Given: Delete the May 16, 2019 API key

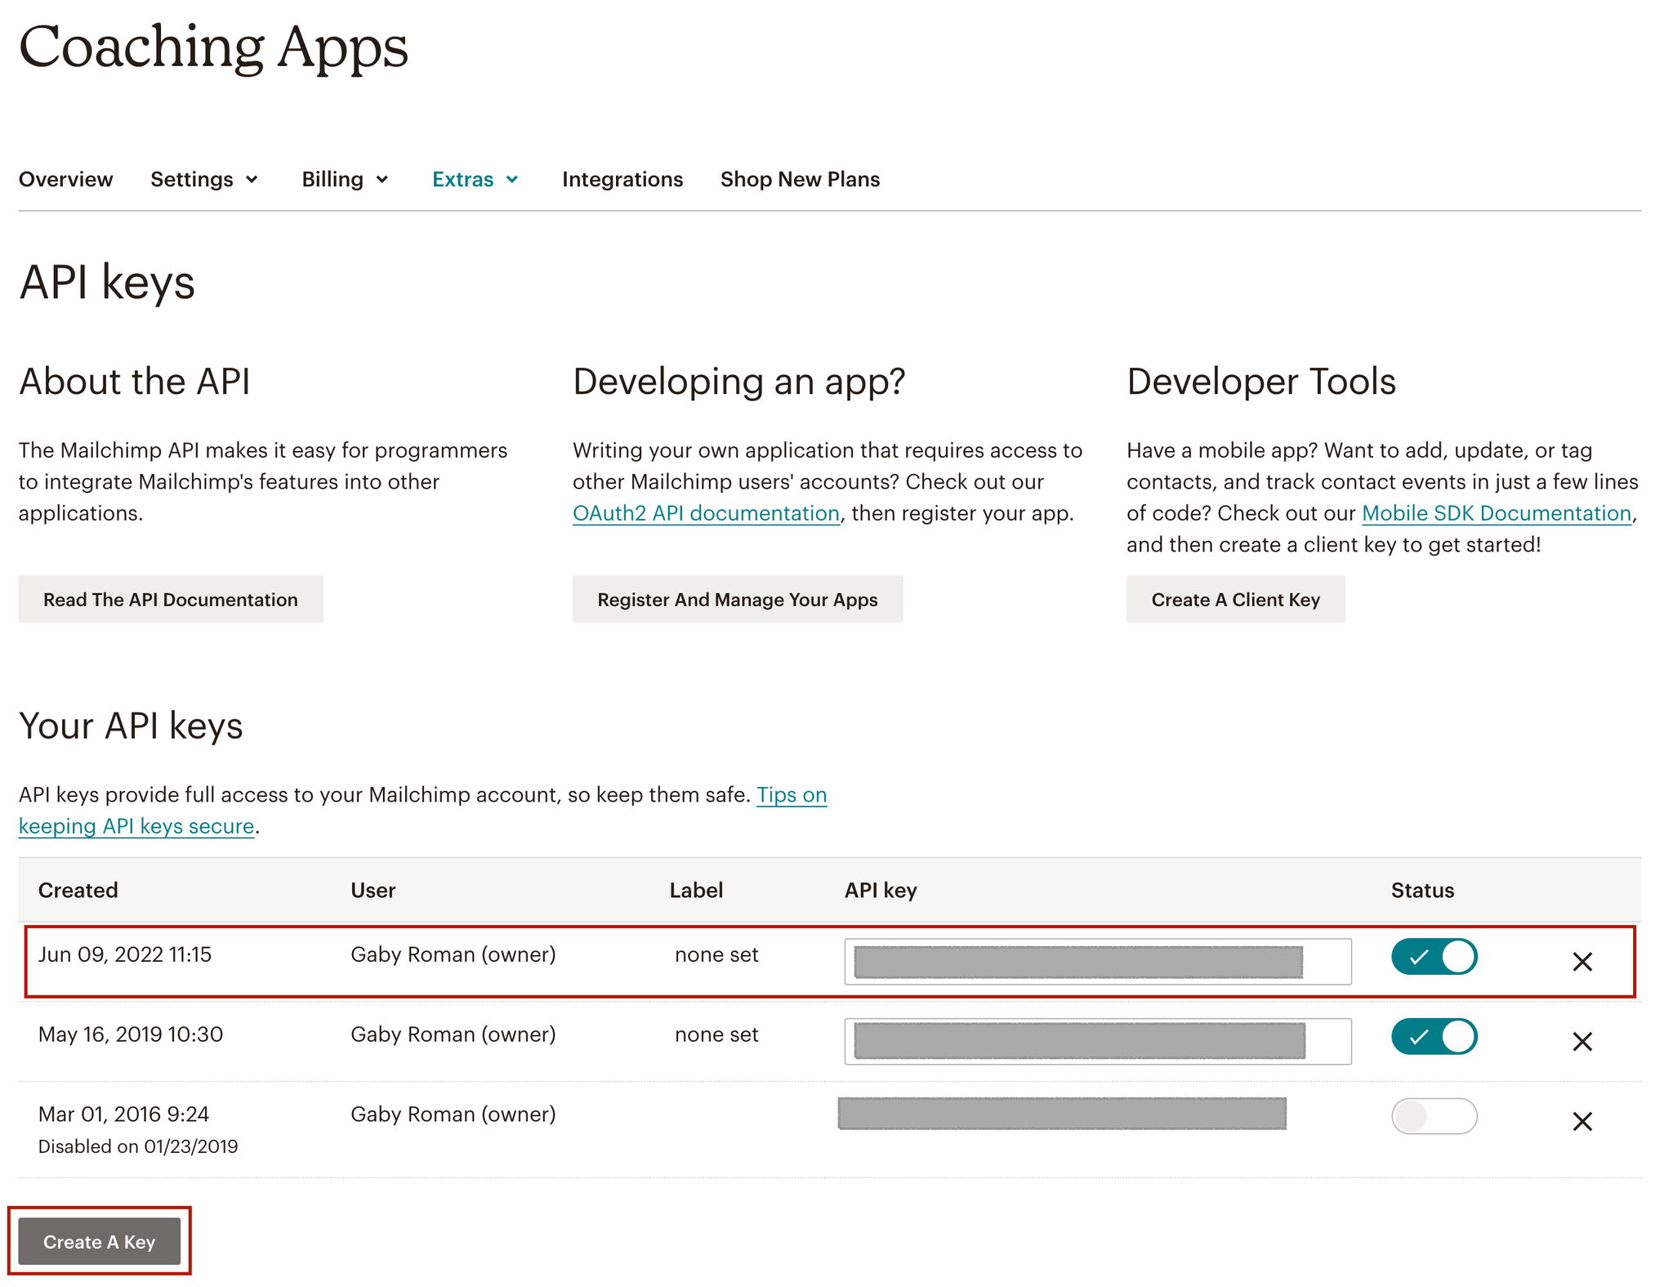Looking at the screenshot, I should [x=1582, y=1041].
